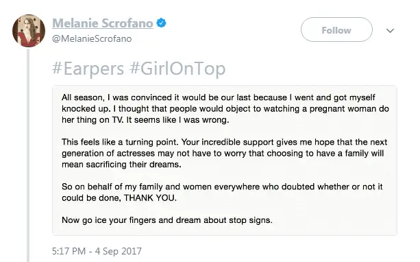Viewport: 420px width, 262px height.
Task: Click the 4 Sep 2017 date
Action: tap(118, 251)
